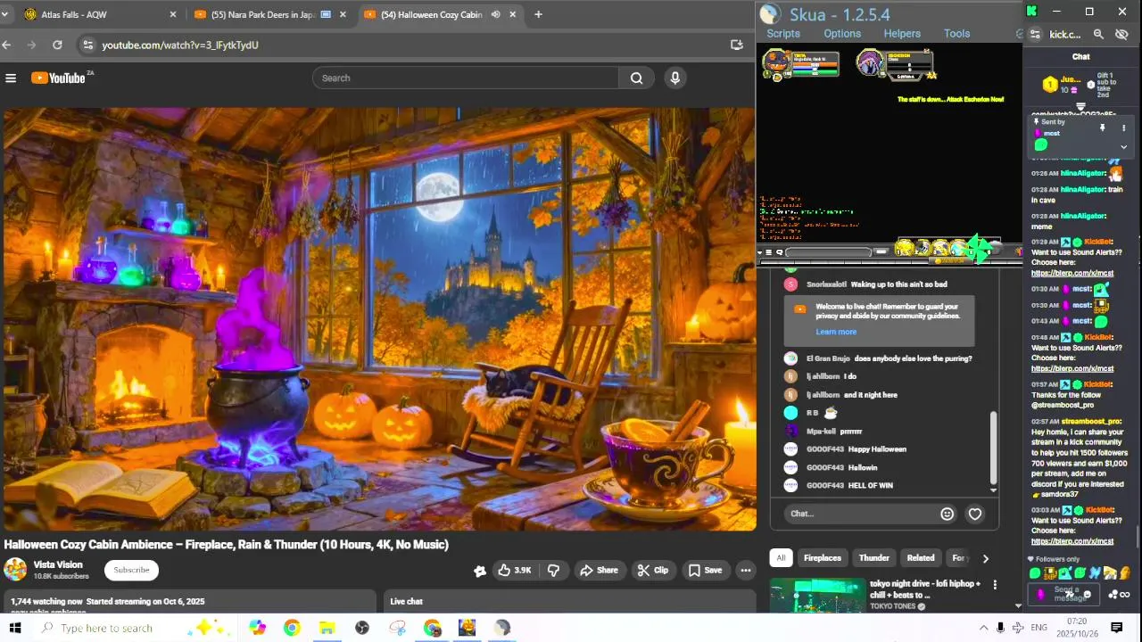The image size is (1142, 642).
Task: View site information next to URL
Action: [x=87, y=45]
